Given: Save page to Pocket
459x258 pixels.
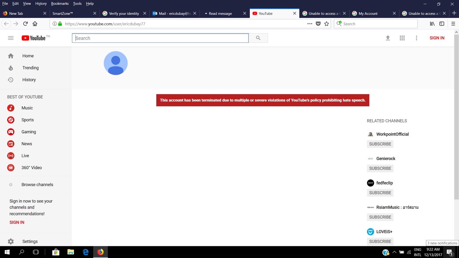Looking at the screenshot, I should click(x=318, y=24).
